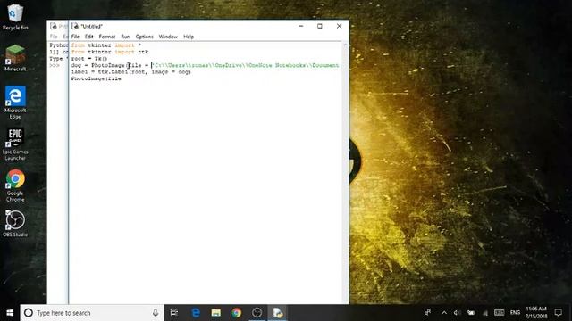Open the Window menu

coord(168,37)
